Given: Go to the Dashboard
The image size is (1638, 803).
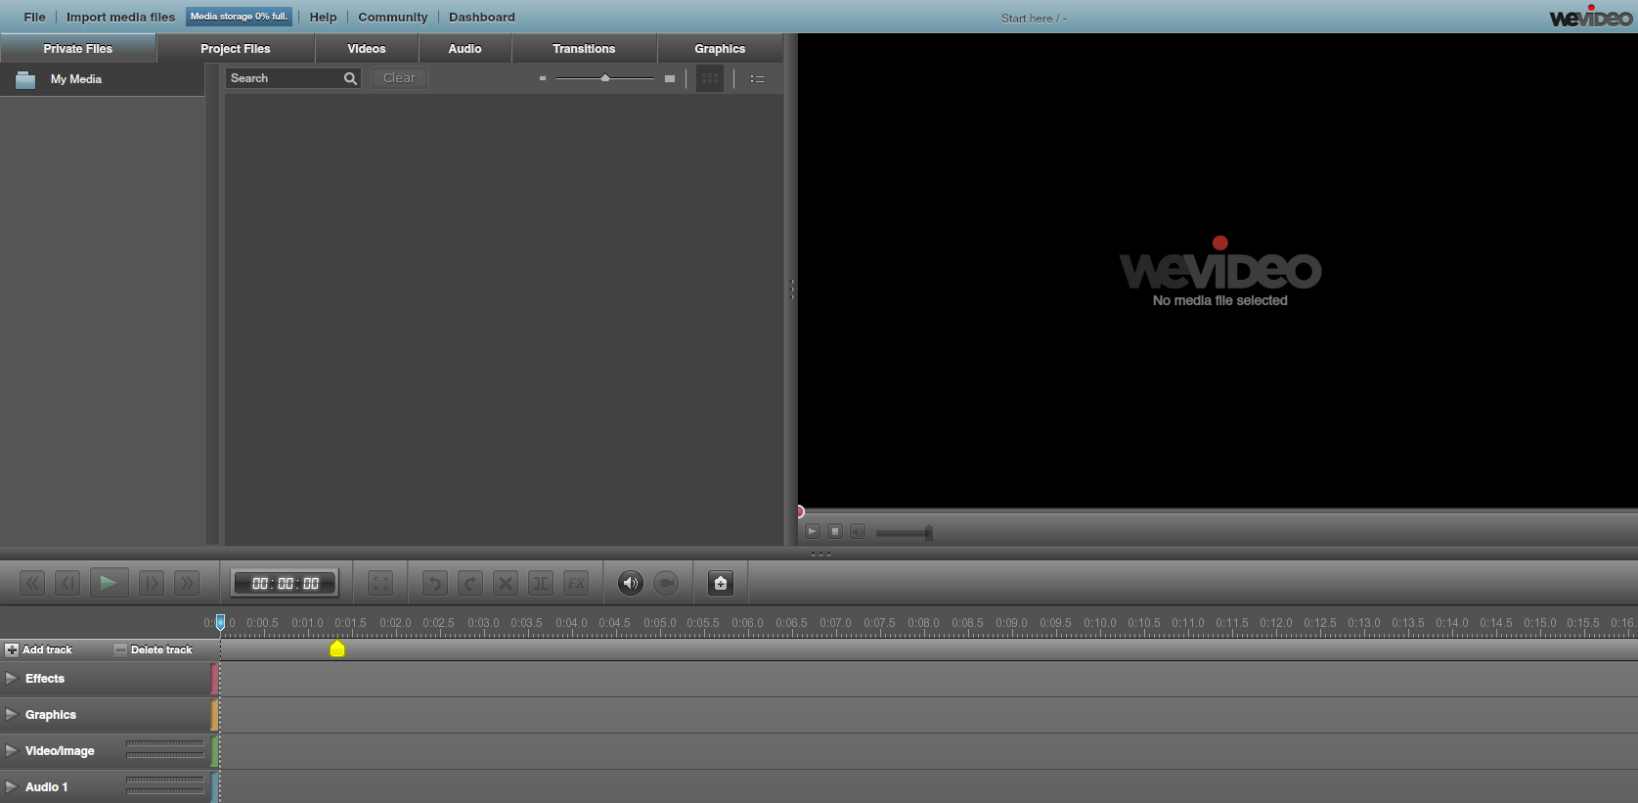Looking at the screenshot, I should [x=482, y=17].
